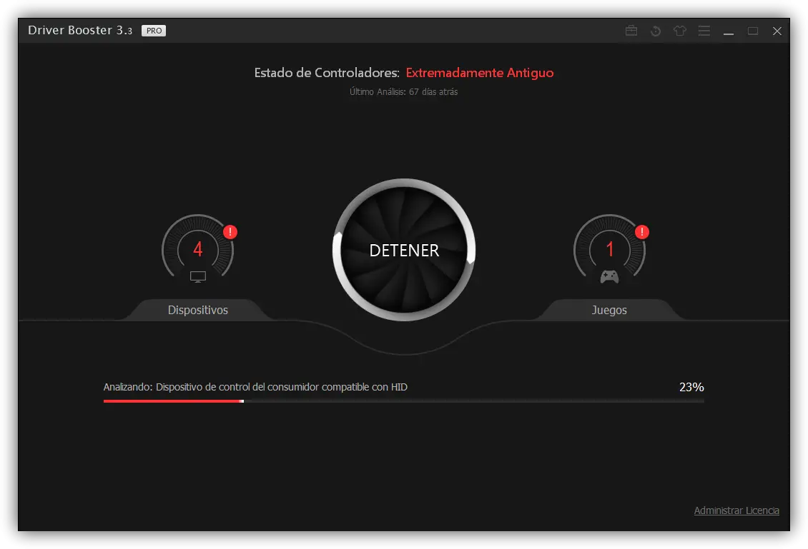The width and height of the screenshot is (808, 549).
Task: Click the 23% progress value
Action: pos(691,387)
